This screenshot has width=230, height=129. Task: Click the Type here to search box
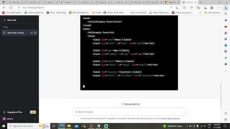click(x=29, y=126)
